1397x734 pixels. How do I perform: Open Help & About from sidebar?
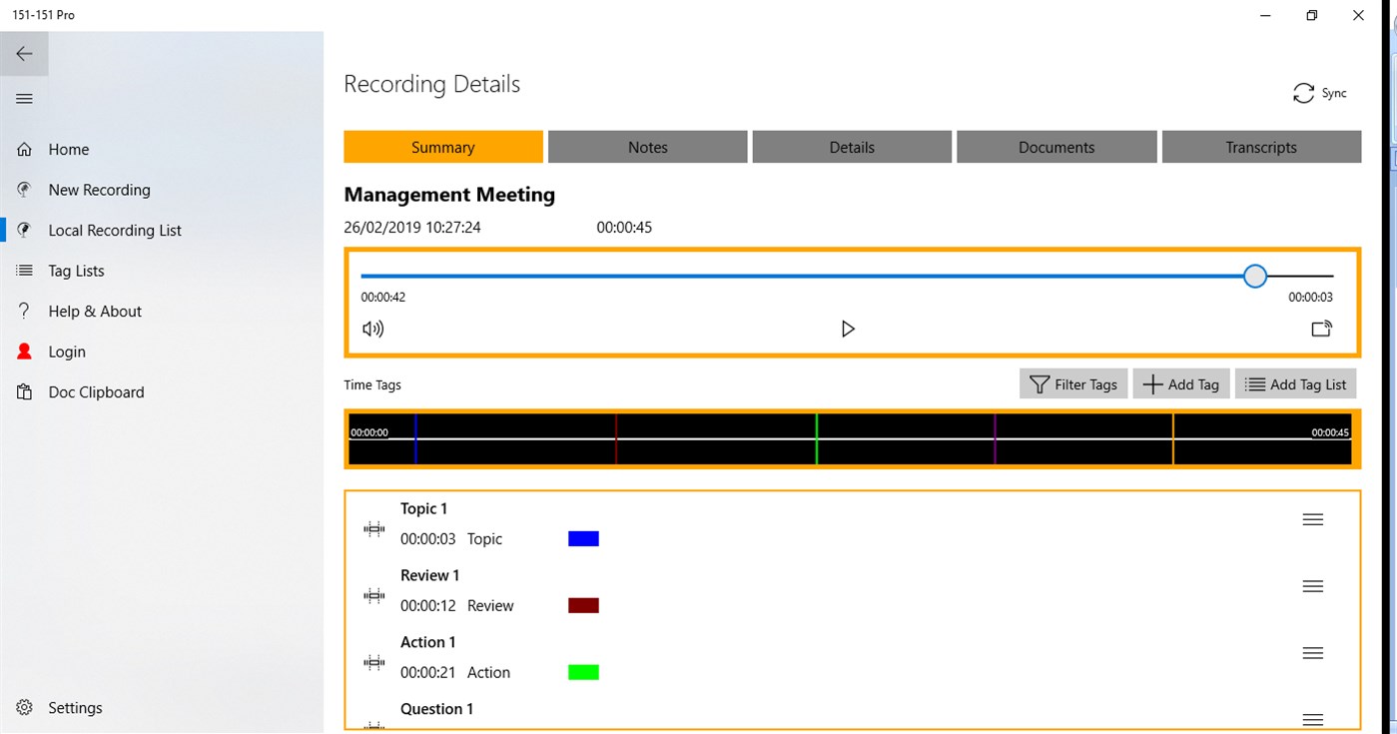[x=23, y=311]
